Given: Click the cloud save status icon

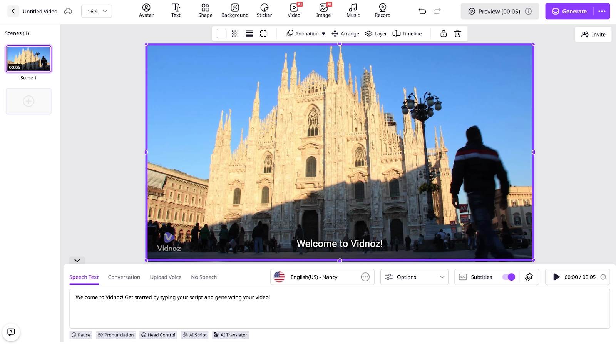Looking at the screenshot, I should click(68, 11).
